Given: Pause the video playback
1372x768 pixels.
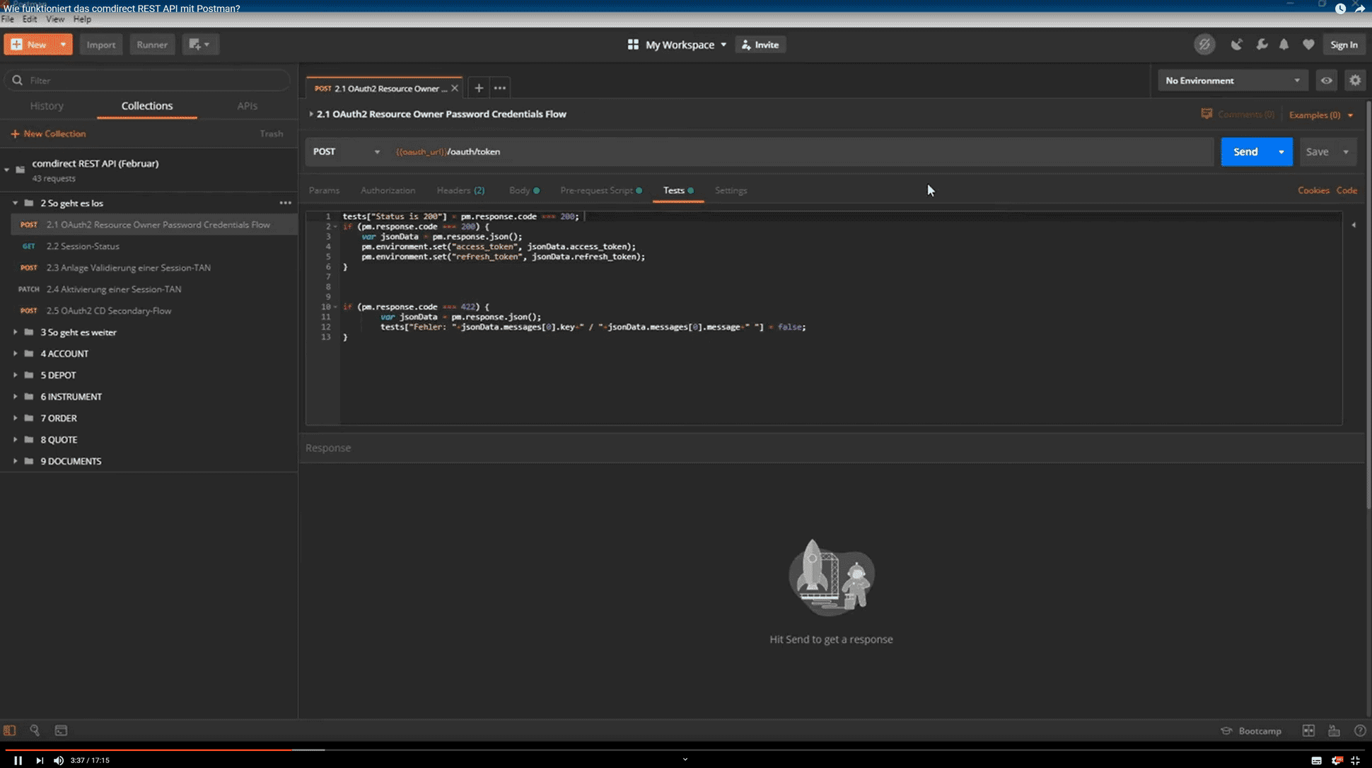Looking at the screenshot, I should (x=18, y=760).
